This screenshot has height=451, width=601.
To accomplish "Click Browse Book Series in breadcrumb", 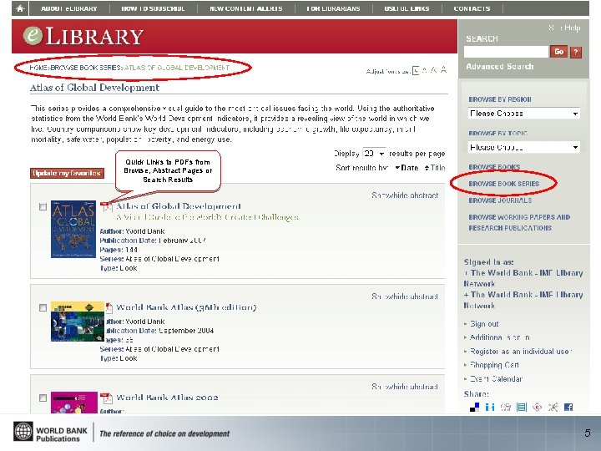I will pyautogui.click(x=85, y=68).
